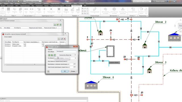Click the Сетка ribbon icon
This screenshot has width=182, height=102.
[8, 10]
